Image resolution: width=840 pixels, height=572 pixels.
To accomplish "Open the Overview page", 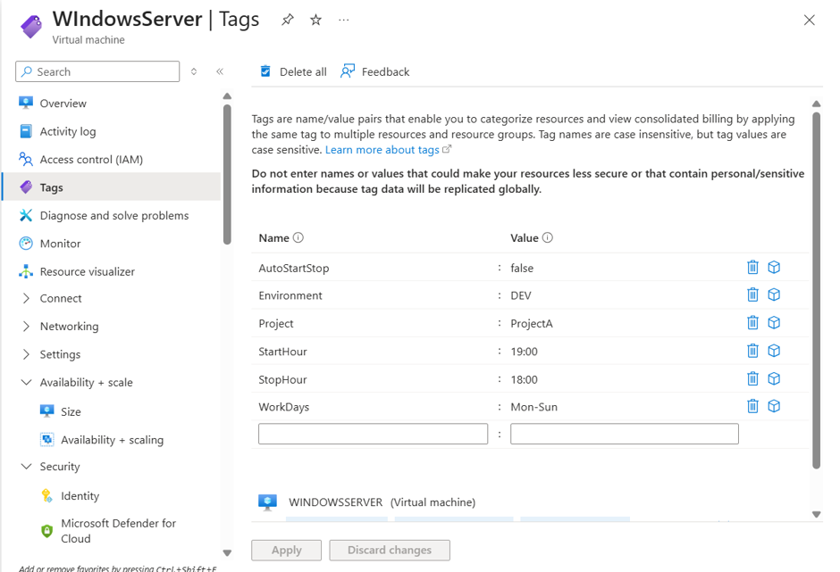I will 63,104.
